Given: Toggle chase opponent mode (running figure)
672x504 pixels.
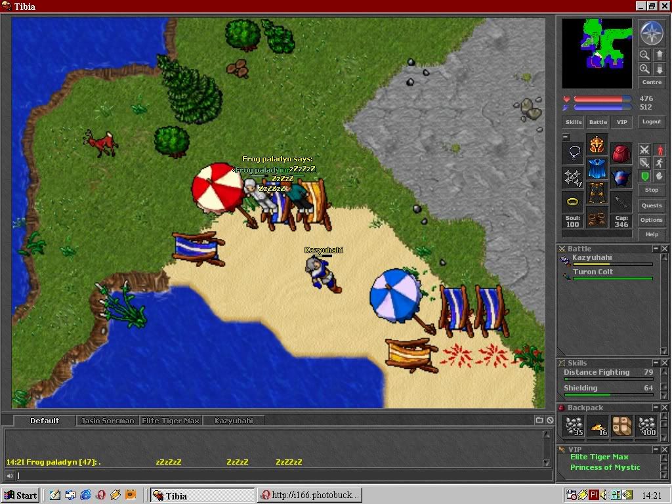Looking at the screenshot, I should [x=660, y=163].
